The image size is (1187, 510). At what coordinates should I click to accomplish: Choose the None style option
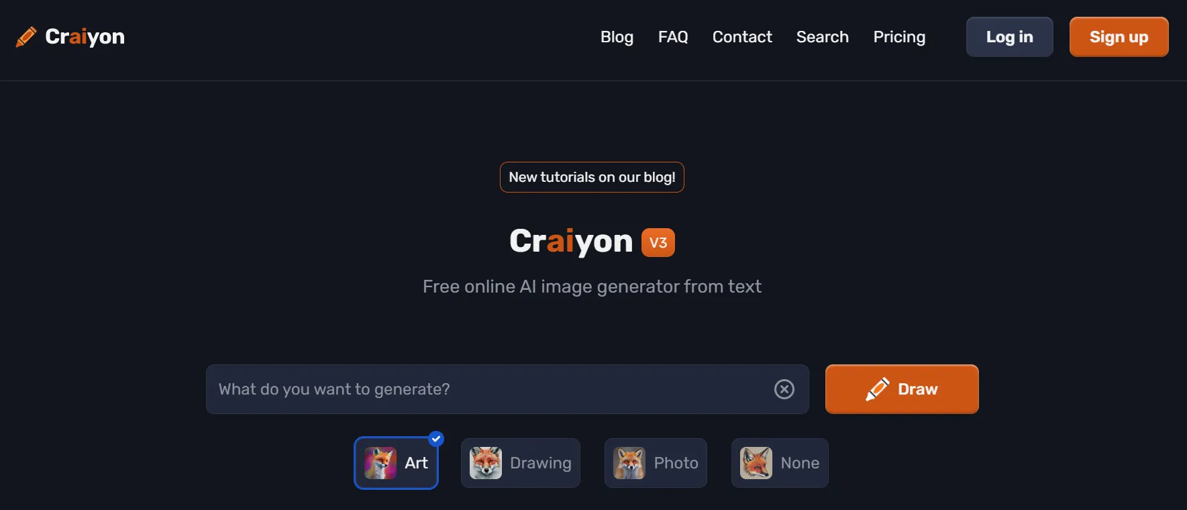780,463
